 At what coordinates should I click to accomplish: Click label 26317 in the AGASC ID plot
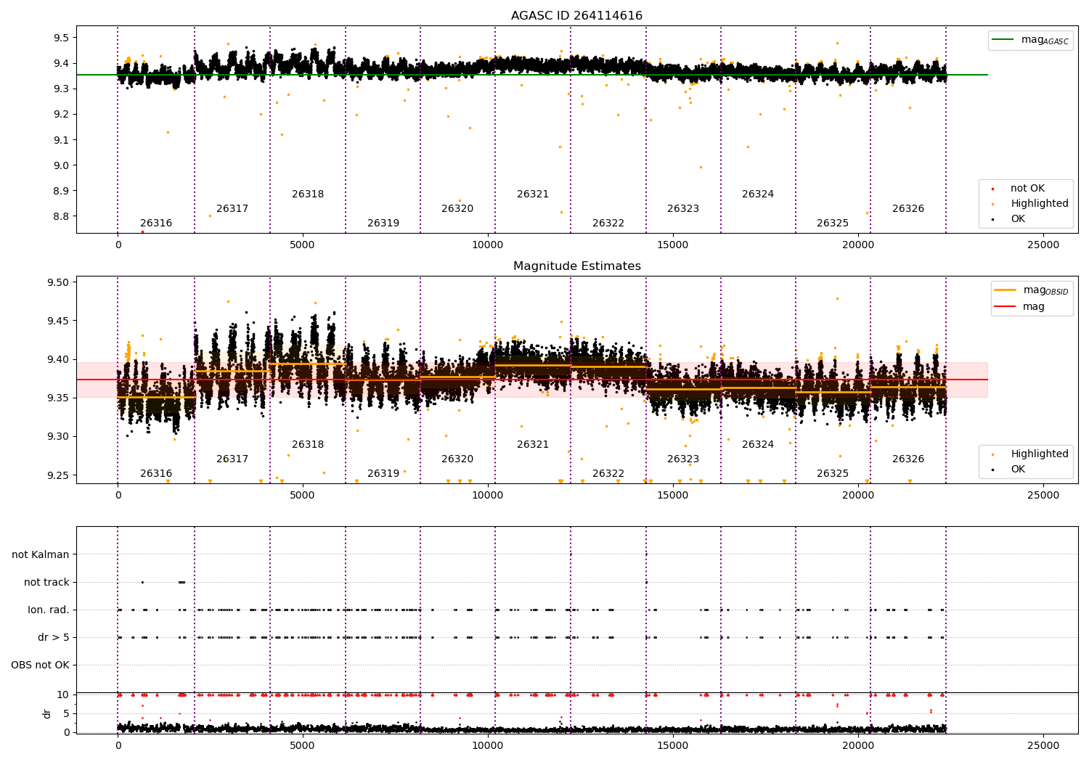232,209
